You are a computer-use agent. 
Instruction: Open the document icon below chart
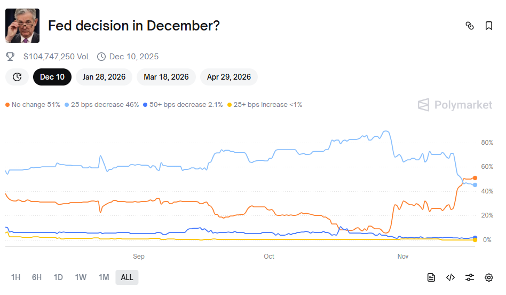431,277
